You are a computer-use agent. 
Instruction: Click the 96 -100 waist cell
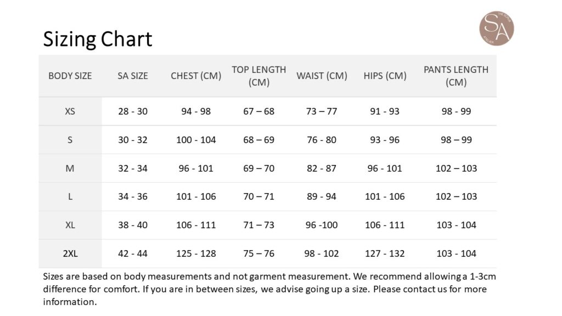pos(322,225)
